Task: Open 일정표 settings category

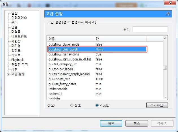Action: coord(16,50)
